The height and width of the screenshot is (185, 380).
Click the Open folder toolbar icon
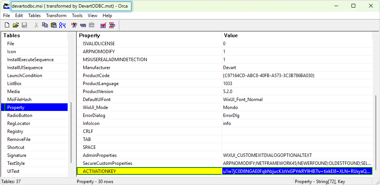16,25
